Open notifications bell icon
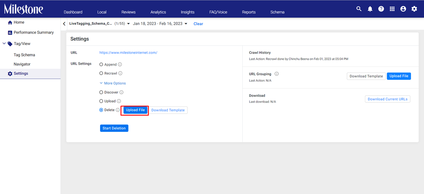424x194 pixels. (x=370, y=9)
